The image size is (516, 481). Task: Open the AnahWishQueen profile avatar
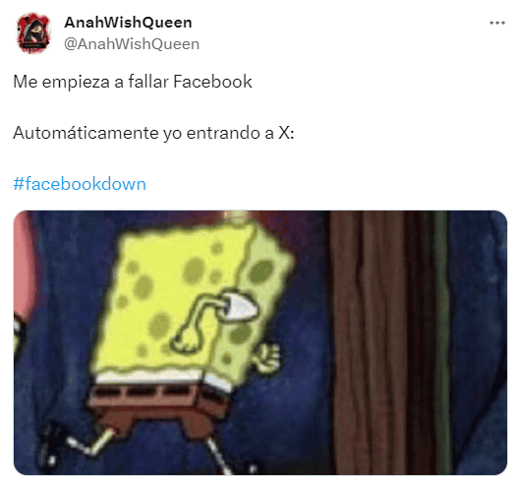point(33,32)
